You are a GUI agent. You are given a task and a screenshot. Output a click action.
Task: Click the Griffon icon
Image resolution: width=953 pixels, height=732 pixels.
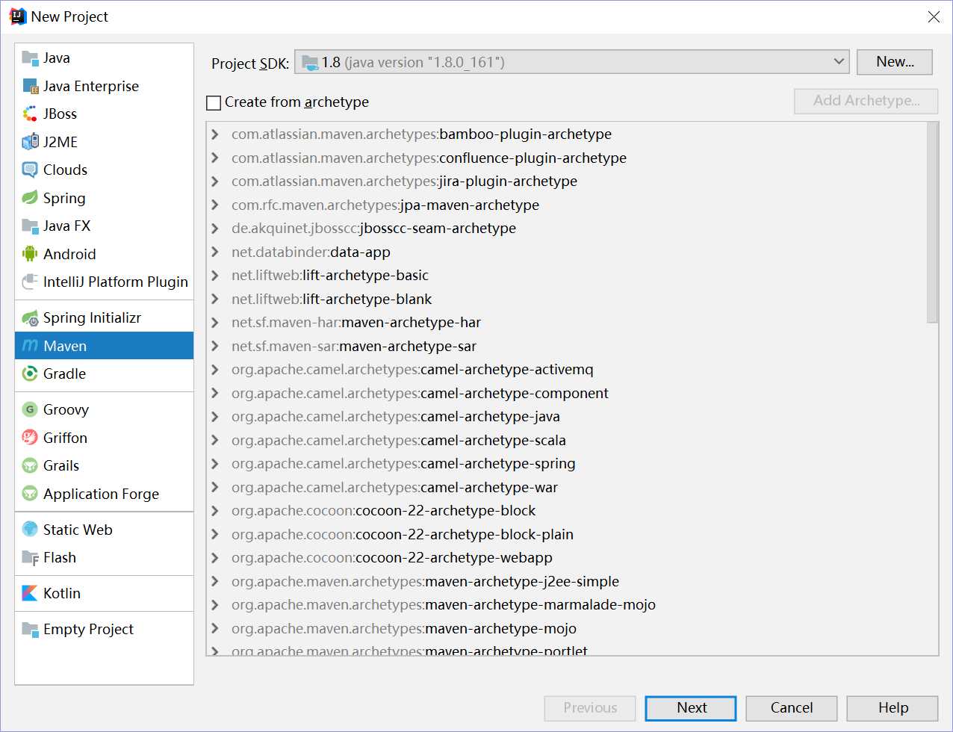[x=30, y=438]
